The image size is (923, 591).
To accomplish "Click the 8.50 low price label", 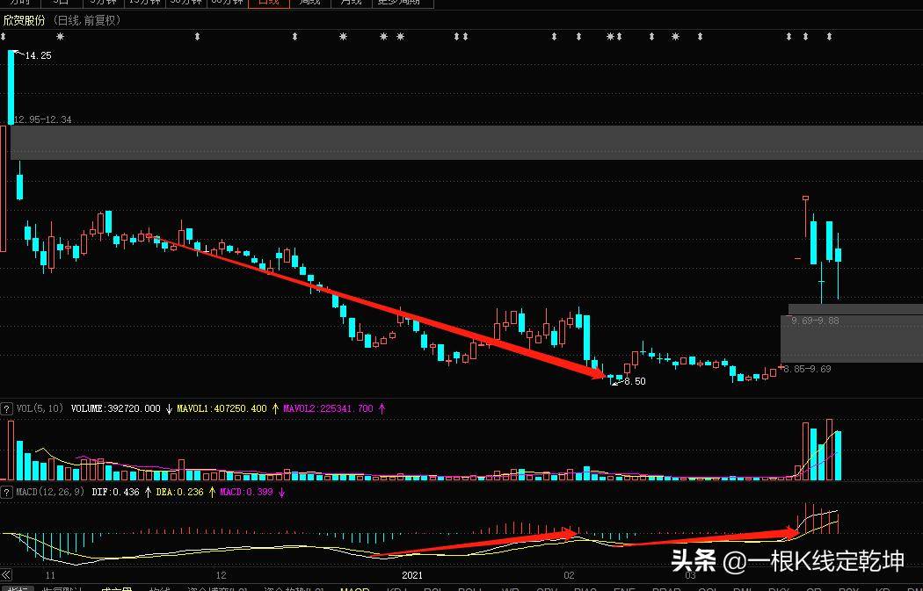I will pos(635,381).
